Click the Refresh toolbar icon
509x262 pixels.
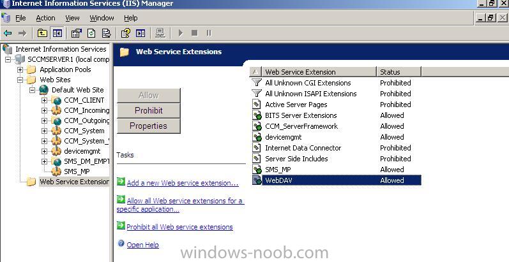pyautogui.click(x=91, y=33)
